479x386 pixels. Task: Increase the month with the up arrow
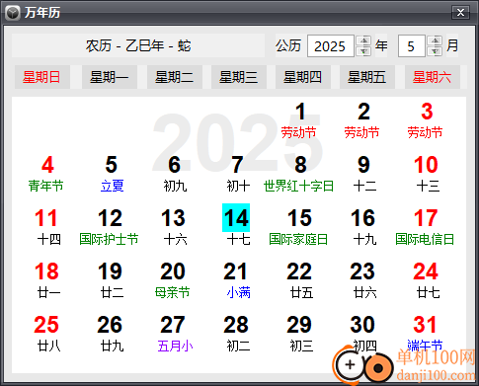(x=435, y=40)
